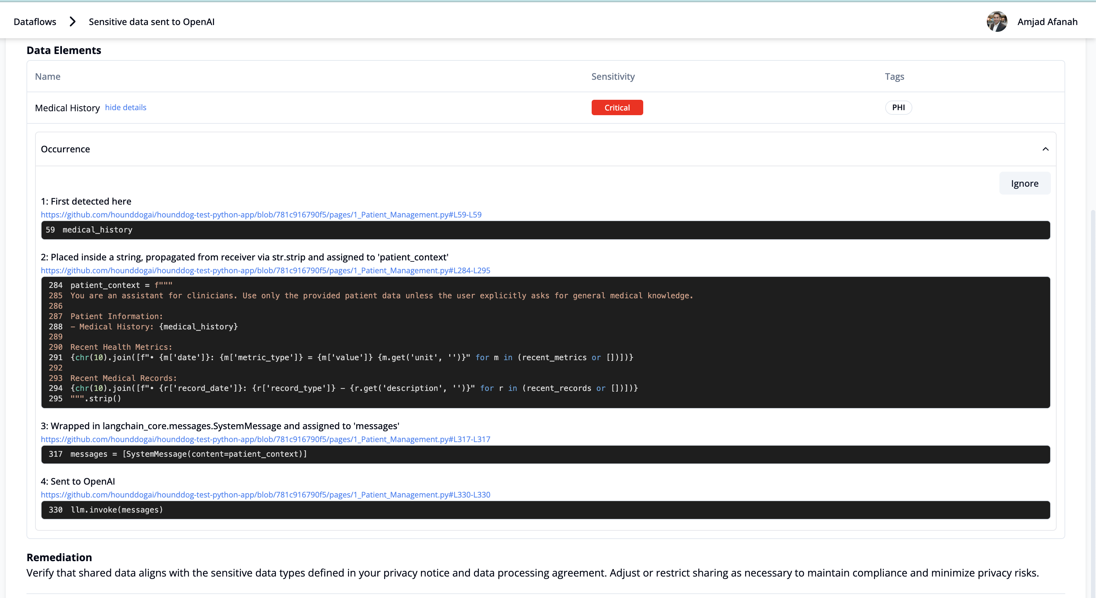The image size is (1096, 598).
Task: Click the Occurrence header title
Action: tap(66, 149)
